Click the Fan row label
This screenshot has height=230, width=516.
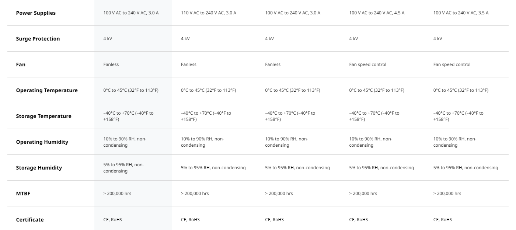(x=21, y=65)
